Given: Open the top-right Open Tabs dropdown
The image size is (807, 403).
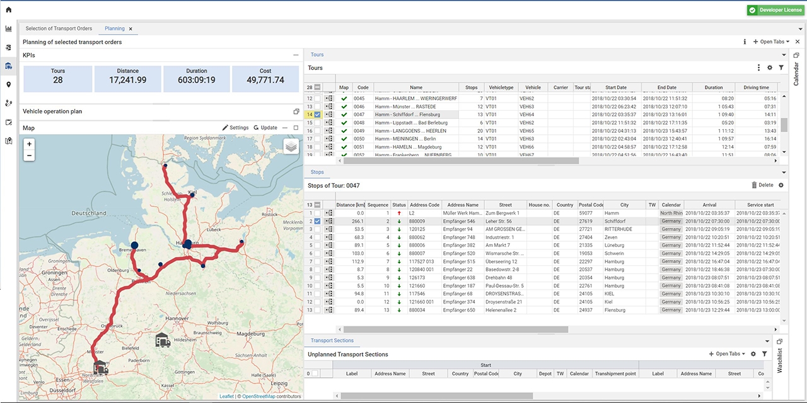Looking at the screenshot, I should (x=771, y=42).
